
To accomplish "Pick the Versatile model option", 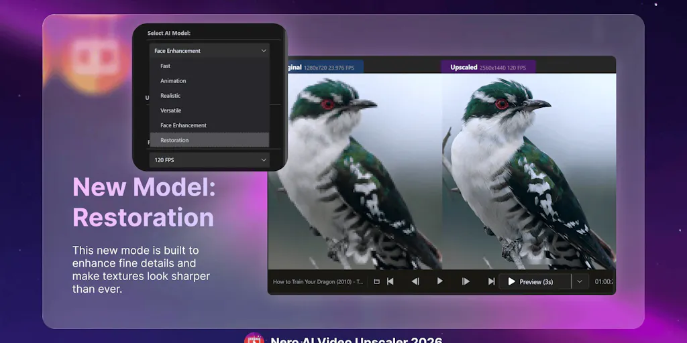I will 209,111.
